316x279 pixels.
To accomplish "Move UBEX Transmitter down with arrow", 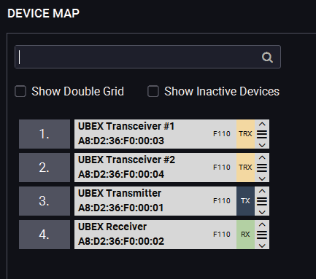I will click(x=262, y=213).
